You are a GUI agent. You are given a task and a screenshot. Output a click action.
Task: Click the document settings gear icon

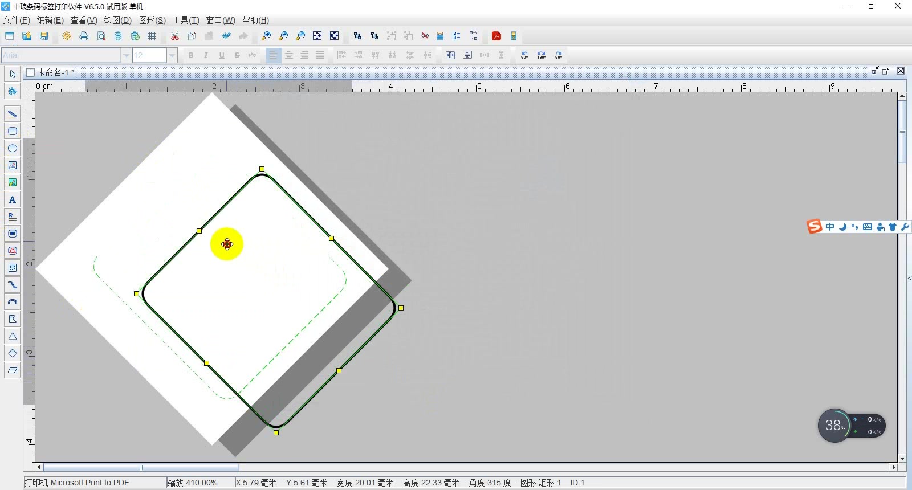(67, 36)
